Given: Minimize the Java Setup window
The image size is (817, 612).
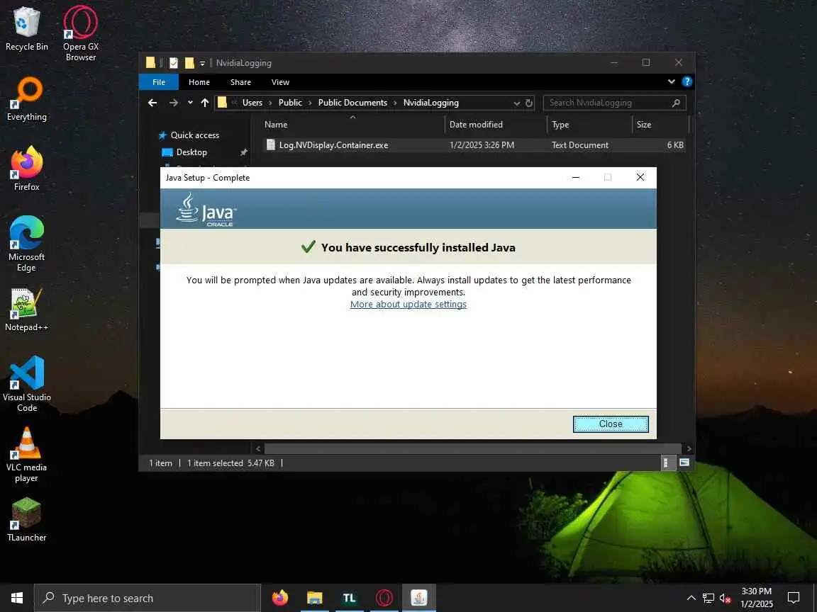Looking at the screenshot, I should [576, 178].
